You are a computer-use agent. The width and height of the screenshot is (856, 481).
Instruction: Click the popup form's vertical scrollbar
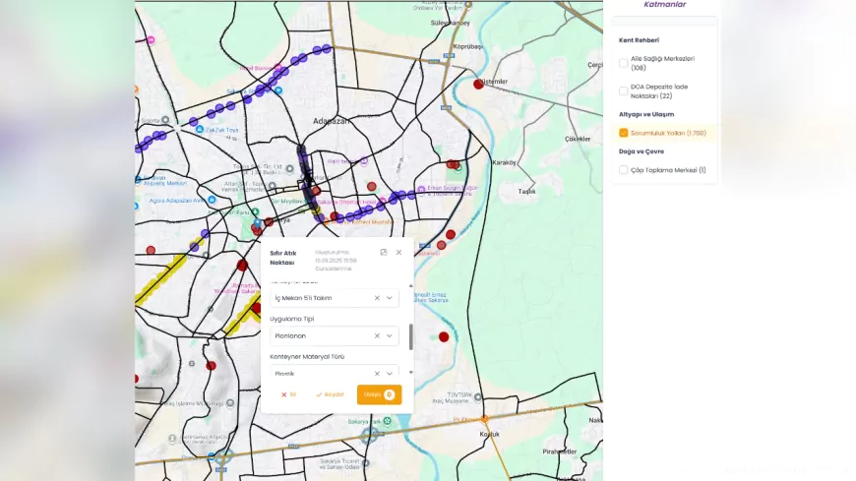click(410, 335)
